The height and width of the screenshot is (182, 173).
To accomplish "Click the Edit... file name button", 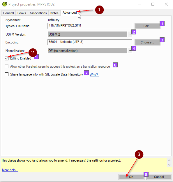I will pyautogui.click(x=147, y=26).
